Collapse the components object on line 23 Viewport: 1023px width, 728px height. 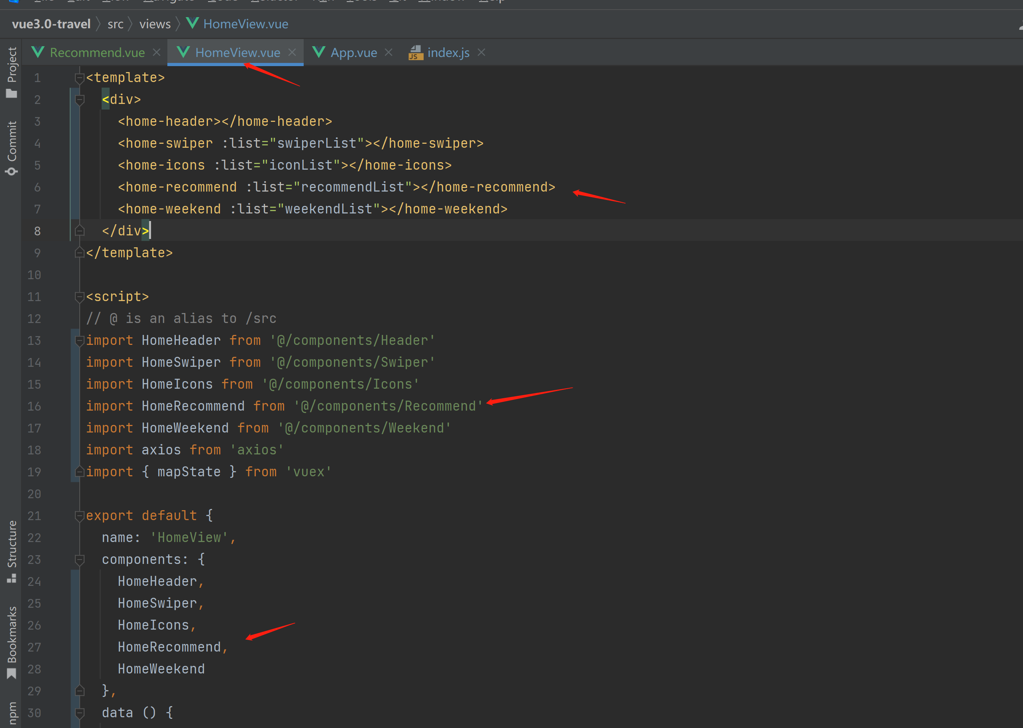click(x=79, y=560)
